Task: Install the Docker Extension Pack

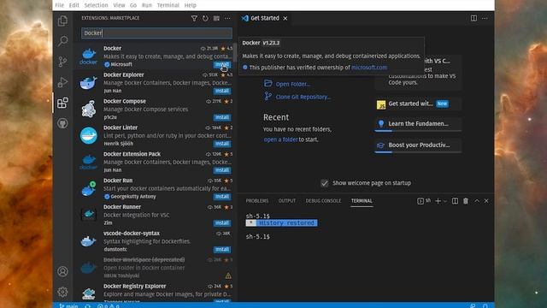Action: pyautogui.click(x=222, y=170)
